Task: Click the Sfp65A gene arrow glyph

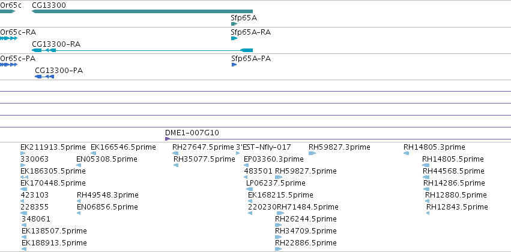Action: tap(234, 24)
